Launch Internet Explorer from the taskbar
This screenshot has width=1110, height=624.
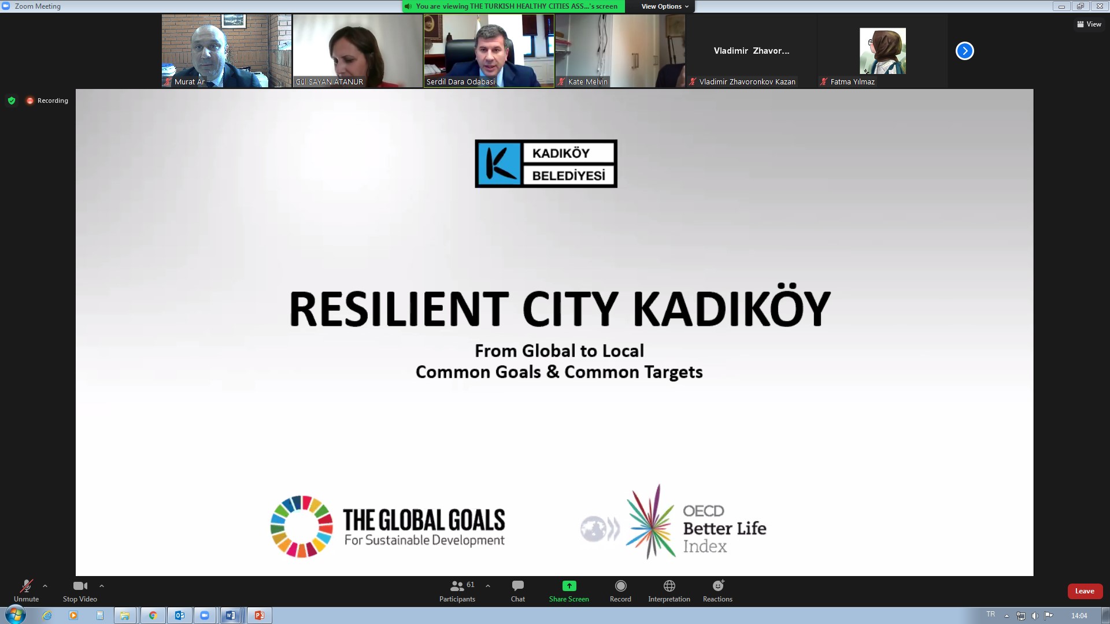point(47,615)
